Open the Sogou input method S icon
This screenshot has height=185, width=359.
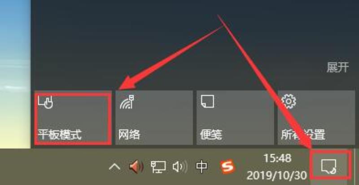pos(228,167)
